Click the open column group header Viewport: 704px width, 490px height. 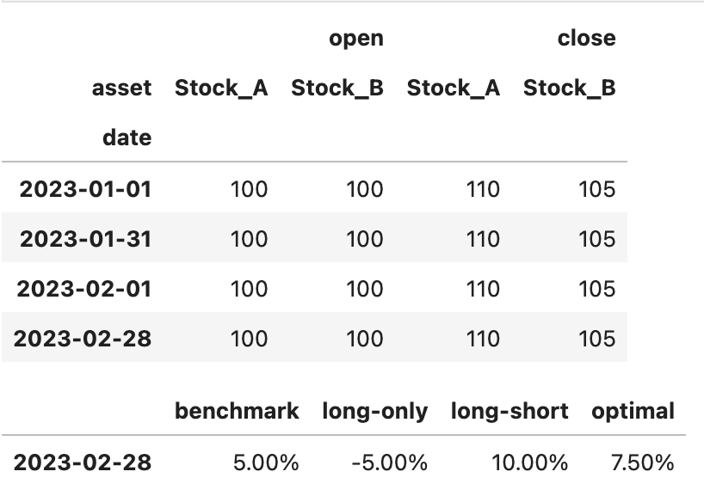356,39
